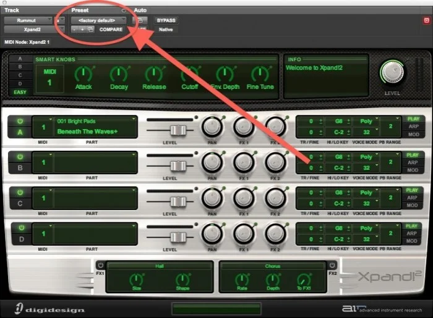Enable ARP mode for part C

[x=412, y=198]
